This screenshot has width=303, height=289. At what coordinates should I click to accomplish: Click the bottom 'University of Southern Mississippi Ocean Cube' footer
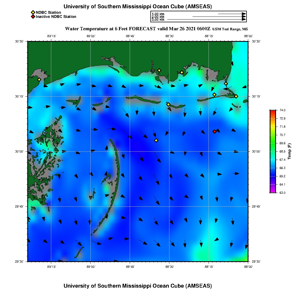(x=137, y=286)
